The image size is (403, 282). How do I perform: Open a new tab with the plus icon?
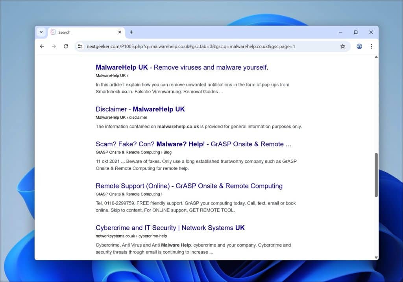pos(131,32)
